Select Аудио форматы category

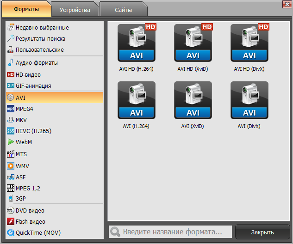[55, 63]
